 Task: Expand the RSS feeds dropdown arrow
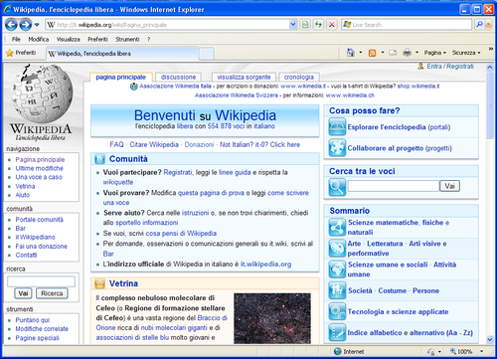pyautogui.click(x=383, y=53)
